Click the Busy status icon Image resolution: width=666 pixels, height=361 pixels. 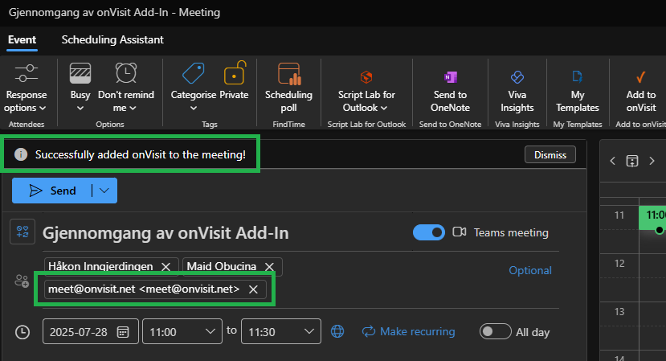(x=80, y=73)
